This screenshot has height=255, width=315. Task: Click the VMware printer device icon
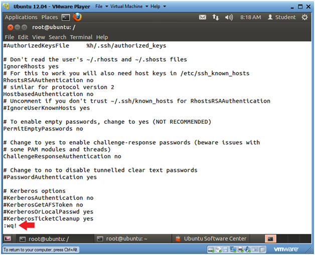point(240,249)
